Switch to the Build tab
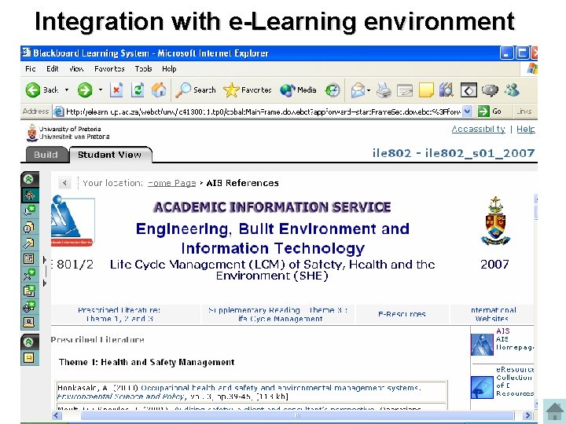The width and height of the screenshot is (566, 424). [x=46, y=155]
